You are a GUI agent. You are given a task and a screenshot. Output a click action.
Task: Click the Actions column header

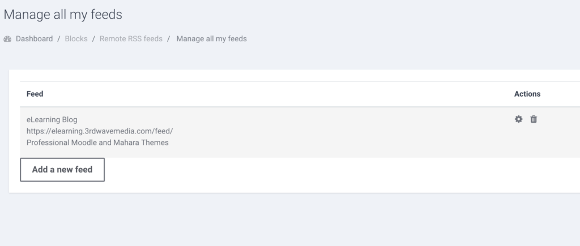pos(527,94)
